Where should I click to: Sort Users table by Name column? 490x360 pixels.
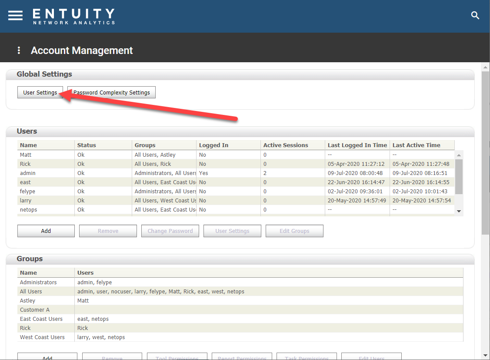46,145
